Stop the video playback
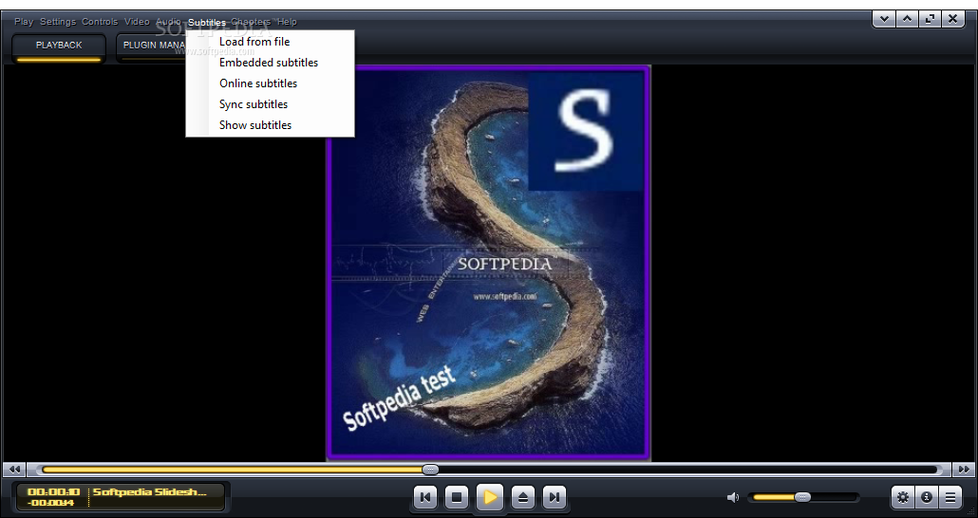 [x=457, y=497]
